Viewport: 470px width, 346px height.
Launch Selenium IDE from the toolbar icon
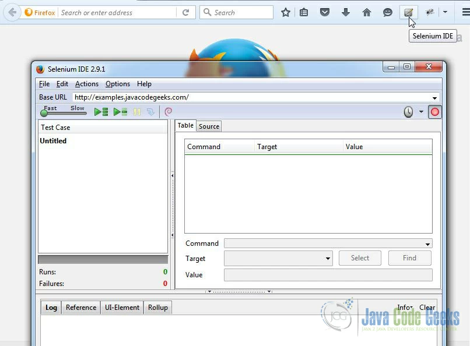[x=409, y=13]
